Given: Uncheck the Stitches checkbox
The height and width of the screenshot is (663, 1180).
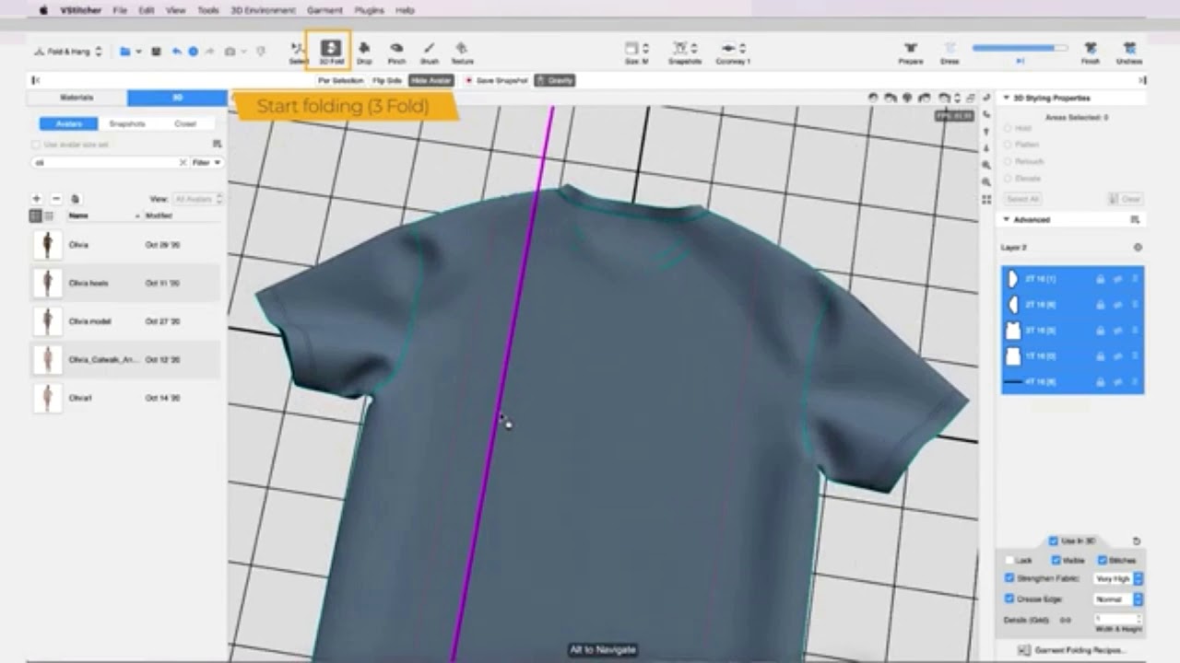Looking at the screenshot, I should point(1102,560).
